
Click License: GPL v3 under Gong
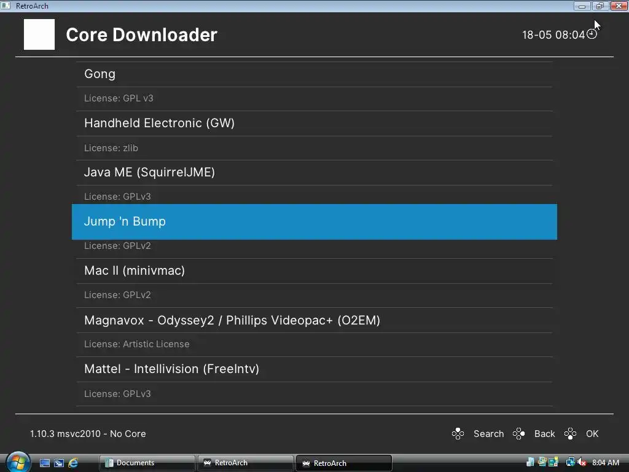coord(119,98)
